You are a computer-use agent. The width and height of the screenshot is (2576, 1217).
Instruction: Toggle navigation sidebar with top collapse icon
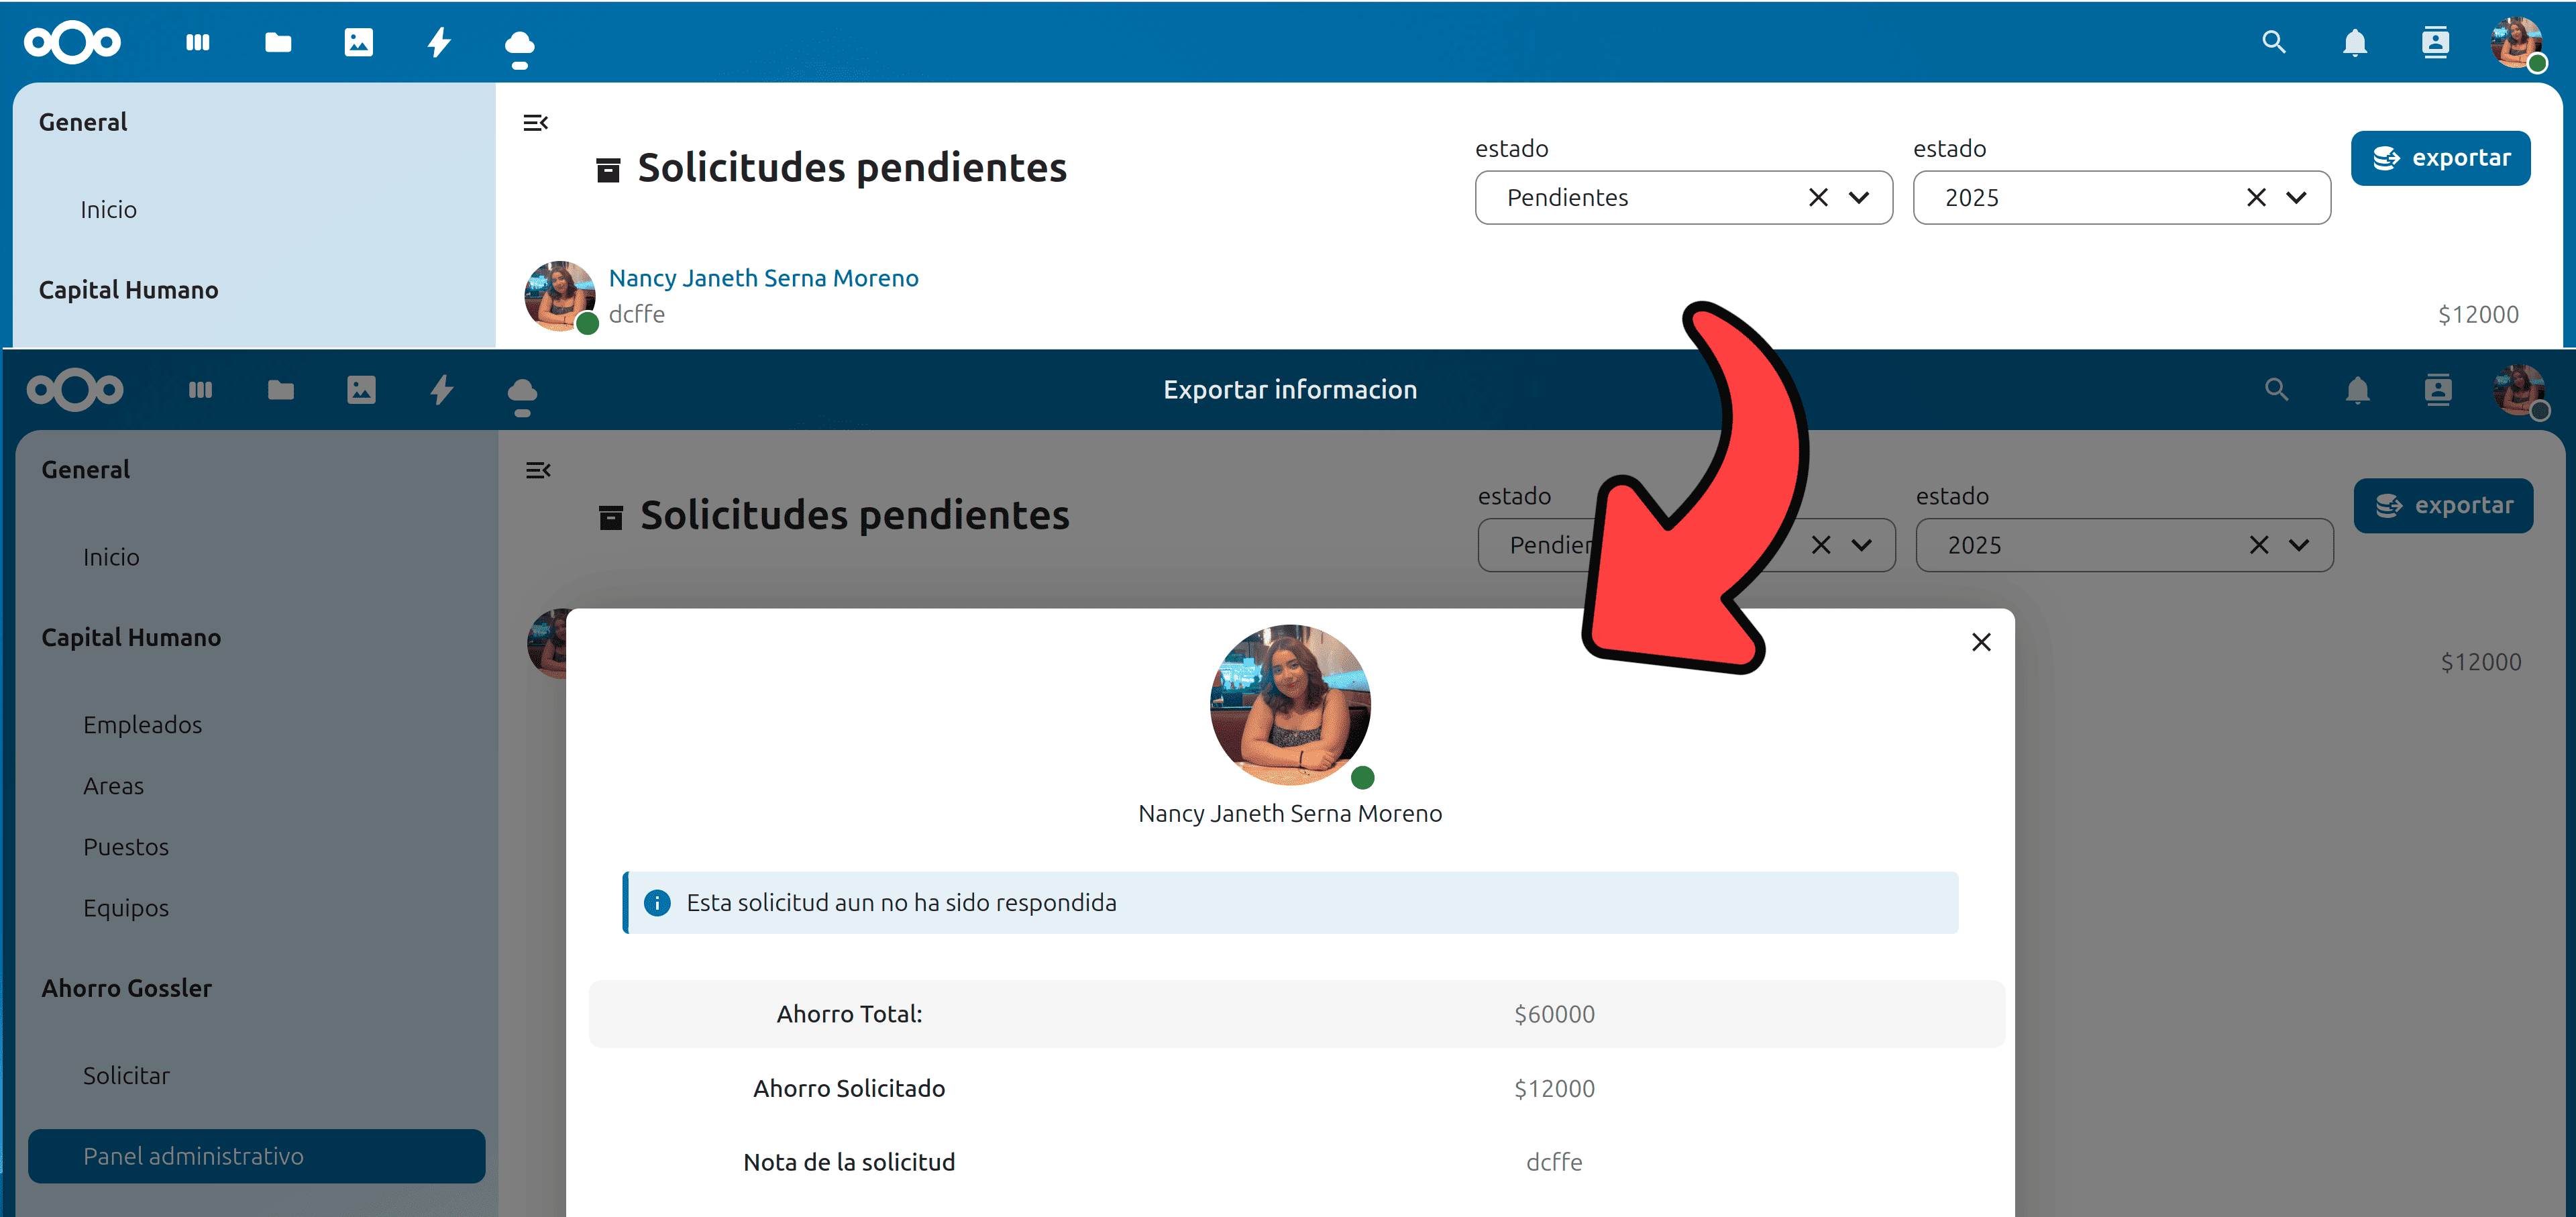click(x=536, y=123)
